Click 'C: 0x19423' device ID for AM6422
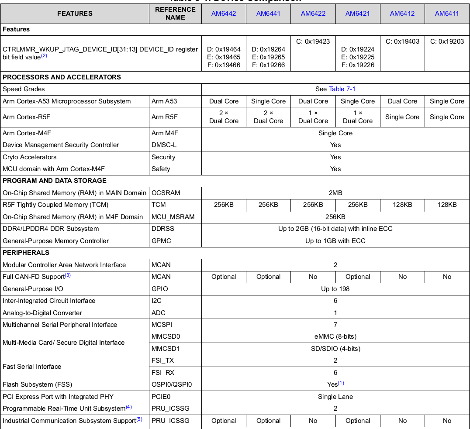Viewport: 470px width, 429px height. (313, 41)
